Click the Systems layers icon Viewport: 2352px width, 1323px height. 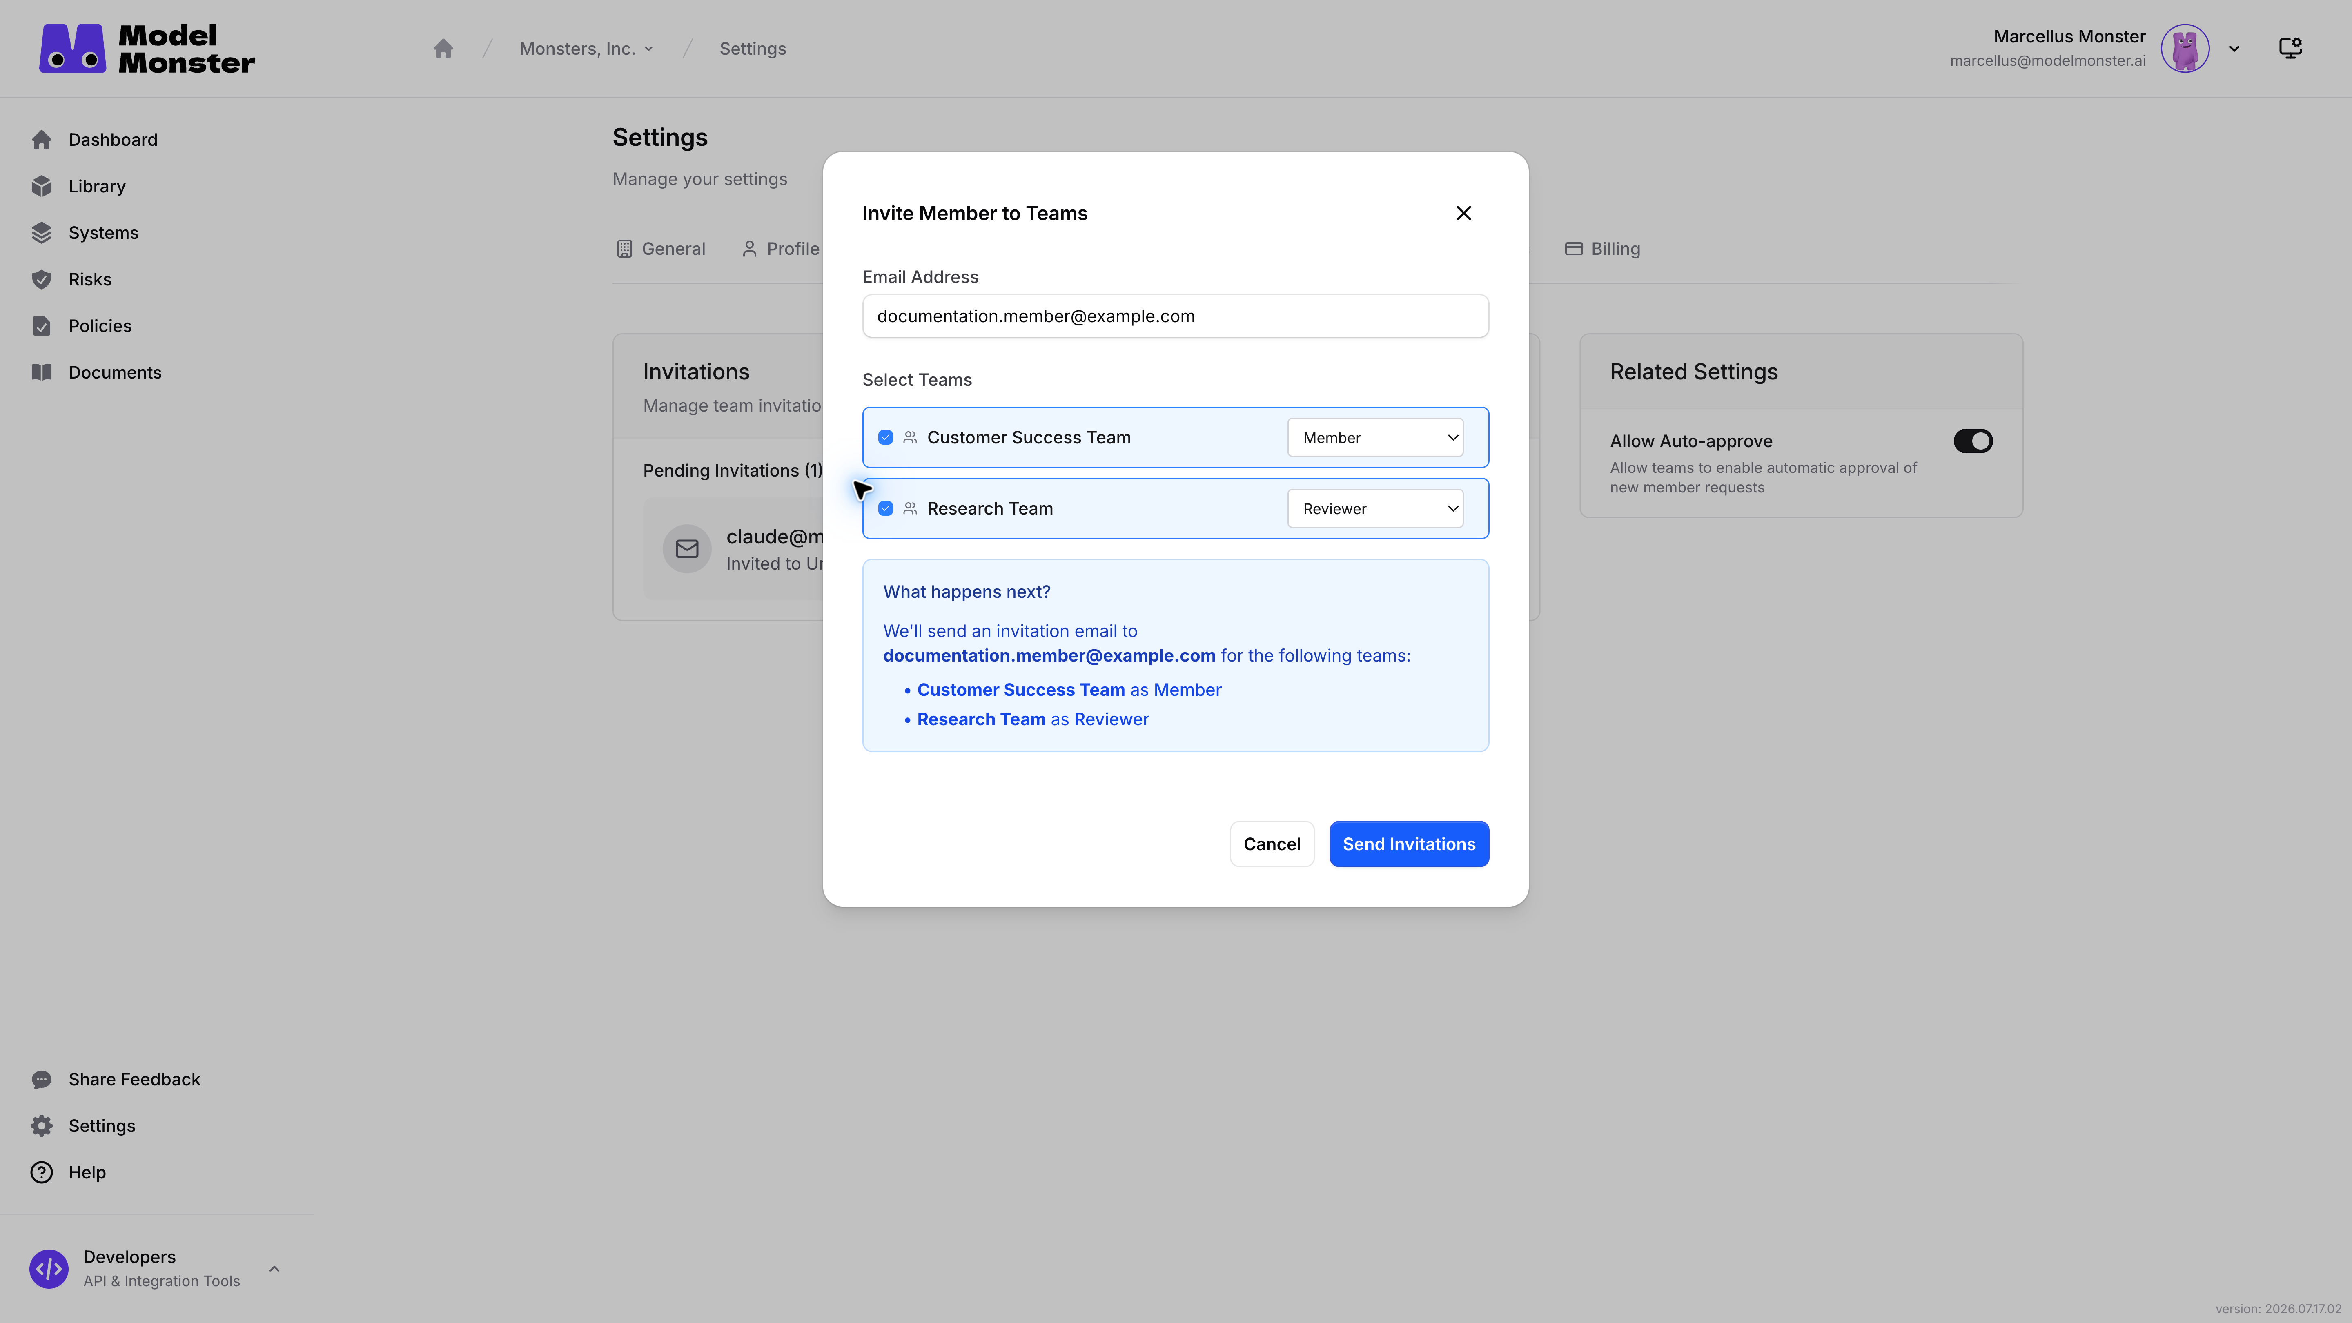(x=42, y=233)
